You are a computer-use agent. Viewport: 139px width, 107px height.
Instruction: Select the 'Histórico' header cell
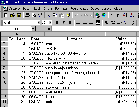pos(75,39)
